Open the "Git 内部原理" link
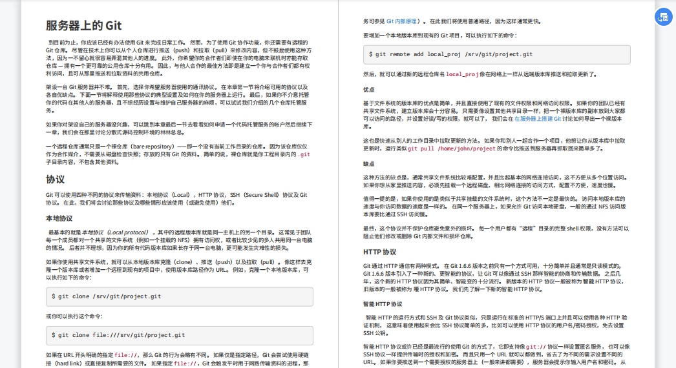 coord(401,21)
